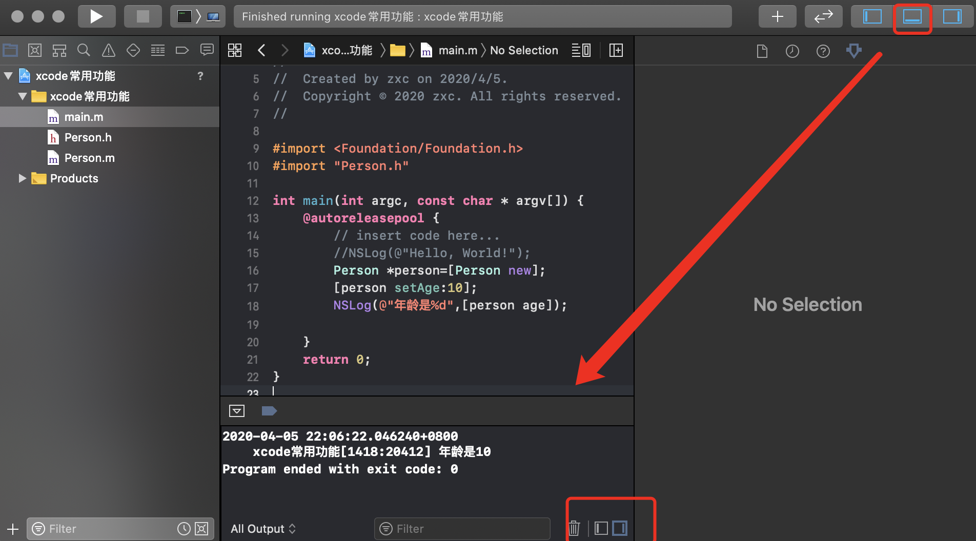Clear the console with trash icon
This screenshot has width=976, height=541.
(x=575, y=528)
